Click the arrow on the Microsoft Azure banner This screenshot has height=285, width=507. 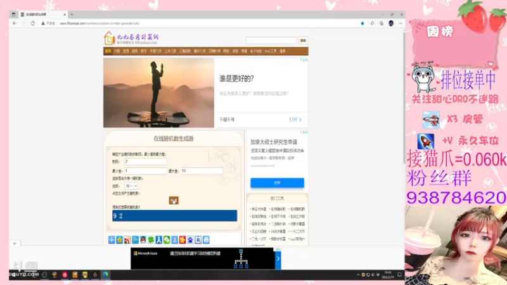pos(278,258)
